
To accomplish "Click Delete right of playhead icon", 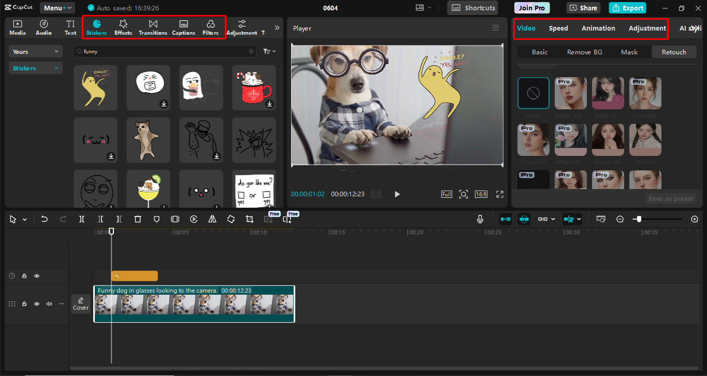I will pos(119,219).
